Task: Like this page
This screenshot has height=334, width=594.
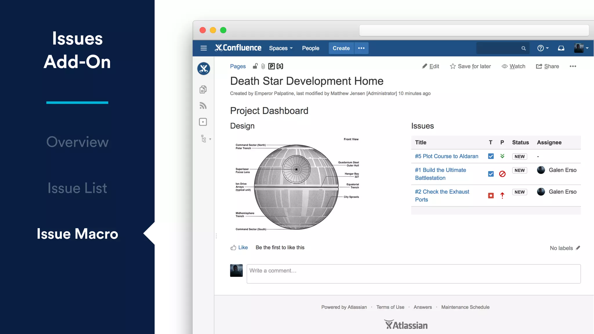Action: [239, 248]
